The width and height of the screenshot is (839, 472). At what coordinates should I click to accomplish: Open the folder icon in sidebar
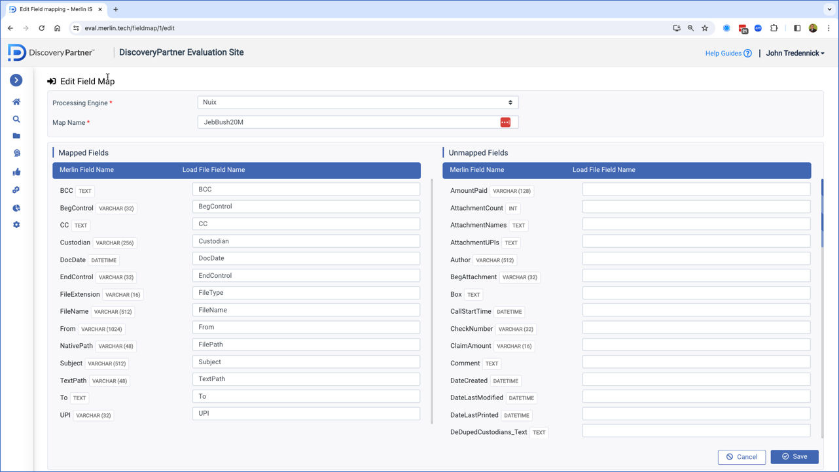pyautogui.click(x=16, y=136)
